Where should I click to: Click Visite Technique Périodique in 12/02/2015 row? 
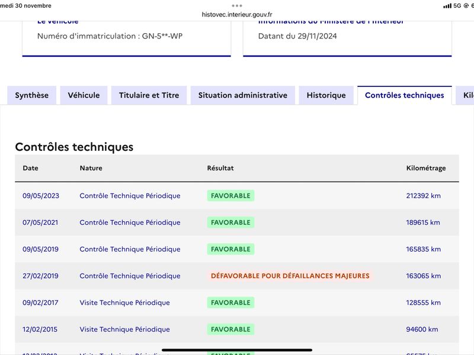point(124,330)
